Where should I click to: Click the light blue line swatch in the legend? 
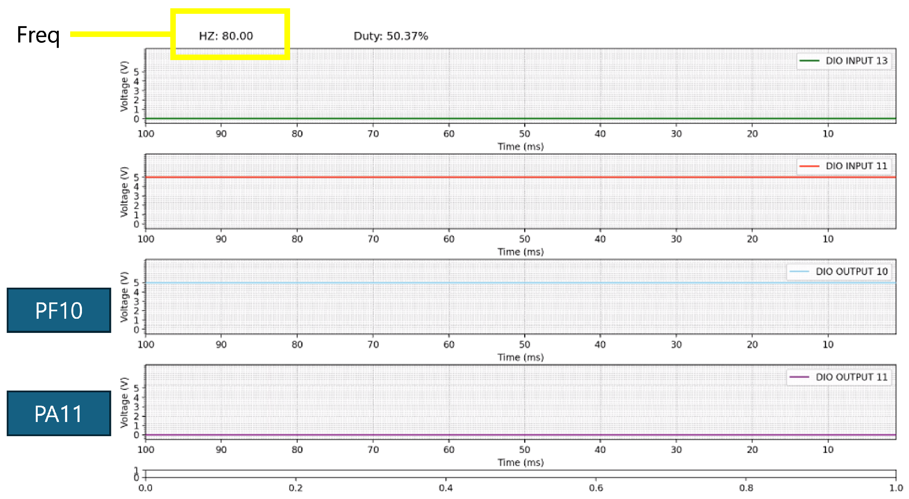point(799,271)
